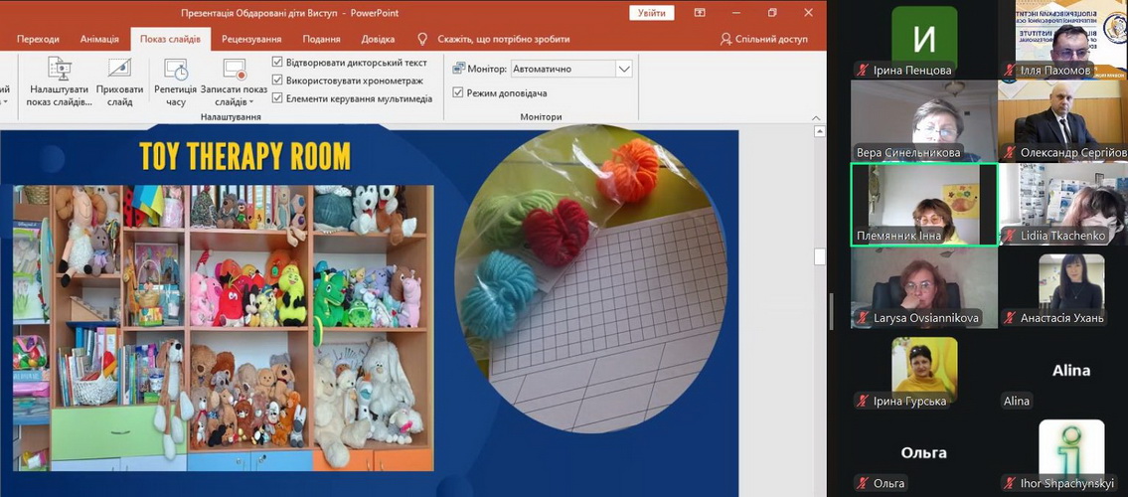Toggle Відтворювати дикторський текст checkbox
Screen dimensions: 1128x497
pos(277,63)
